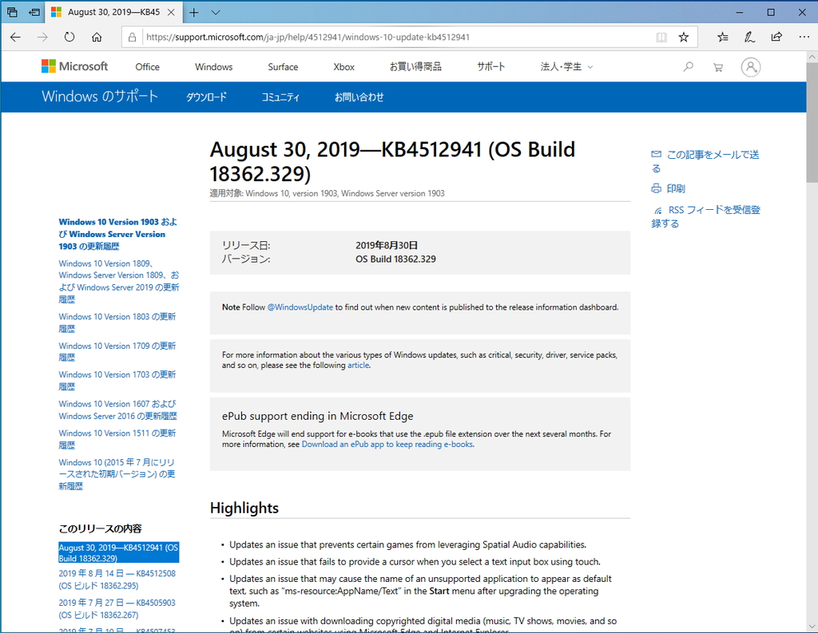
Task: Open the account sign-in icon
Action: click(x=750, y=67)
